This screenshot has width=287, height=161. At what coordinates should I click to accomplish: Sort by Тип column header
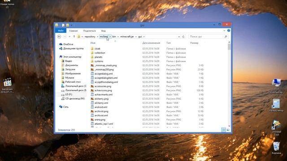[x=169, y=43]
